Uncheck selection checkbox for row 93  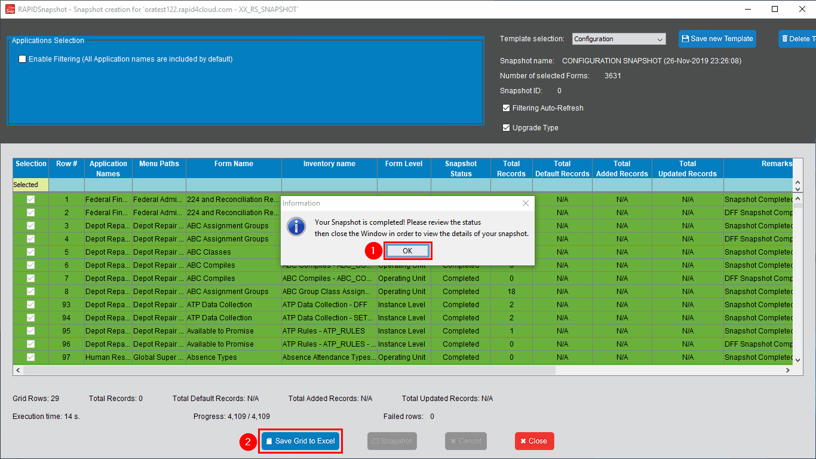click(30, 305)
